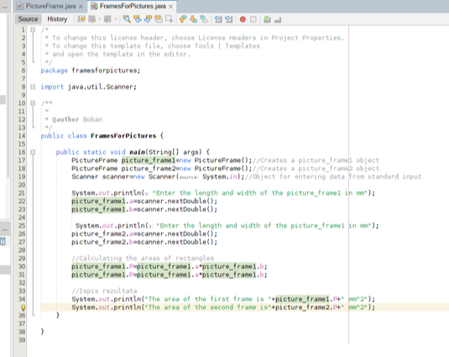Click the println statement on line 25
449x357 pixels.
[x=227, y=225]
